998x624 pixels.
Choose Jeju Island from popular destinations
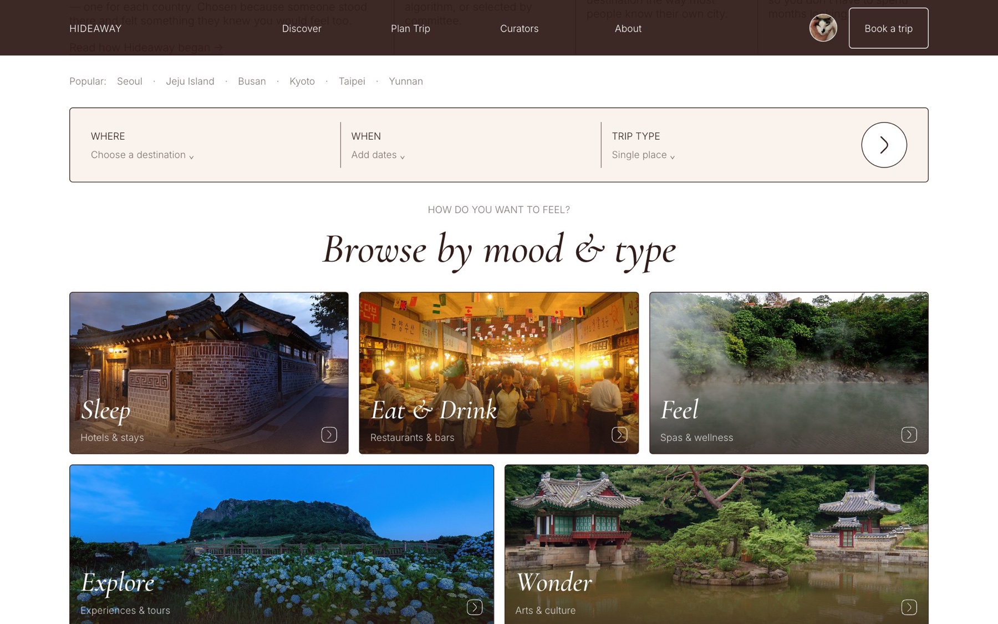(190, 81)
